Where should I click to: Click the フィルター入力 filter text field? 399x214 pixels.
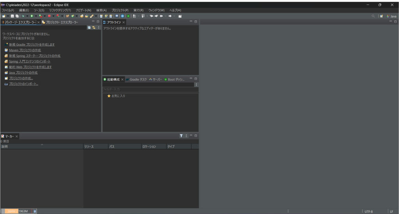pos(150,90)
